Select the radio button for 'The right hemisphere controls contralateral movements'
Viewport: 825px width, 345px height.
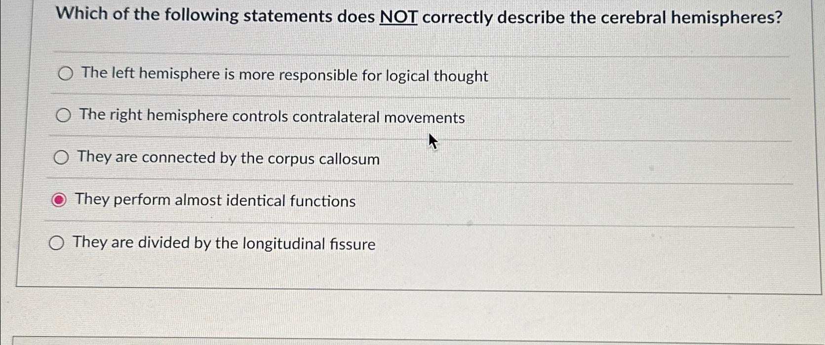[63, 115]
